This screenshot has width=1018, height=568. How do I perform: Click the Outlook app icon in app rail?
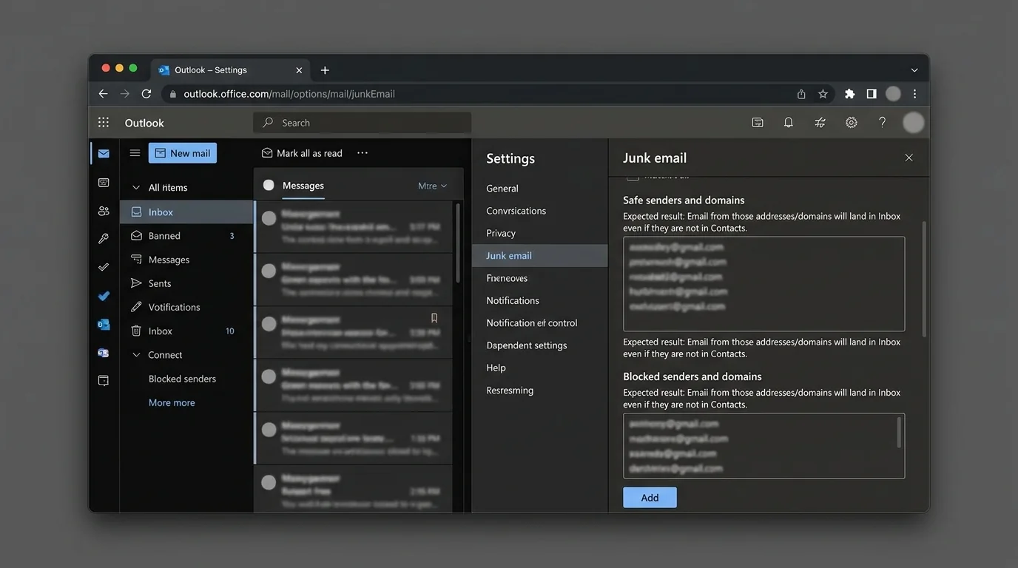pos(104,325)
